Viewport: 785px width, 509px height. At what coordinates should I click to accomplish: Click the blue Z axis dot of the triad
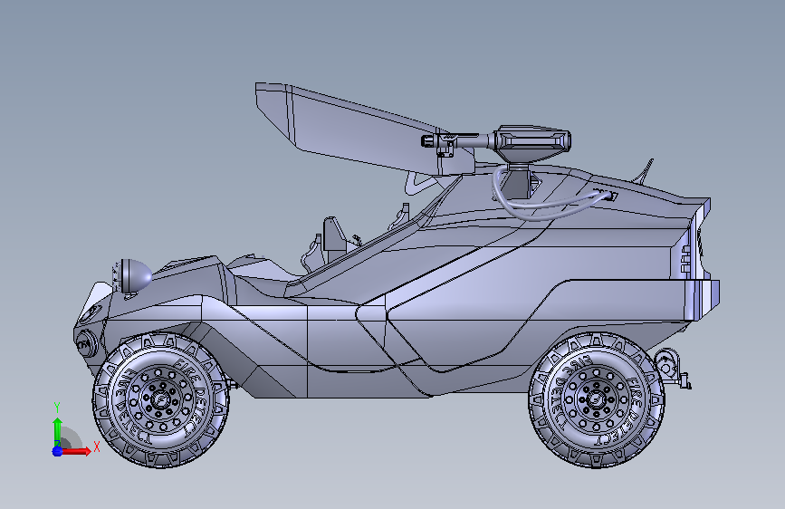point(57,451)
